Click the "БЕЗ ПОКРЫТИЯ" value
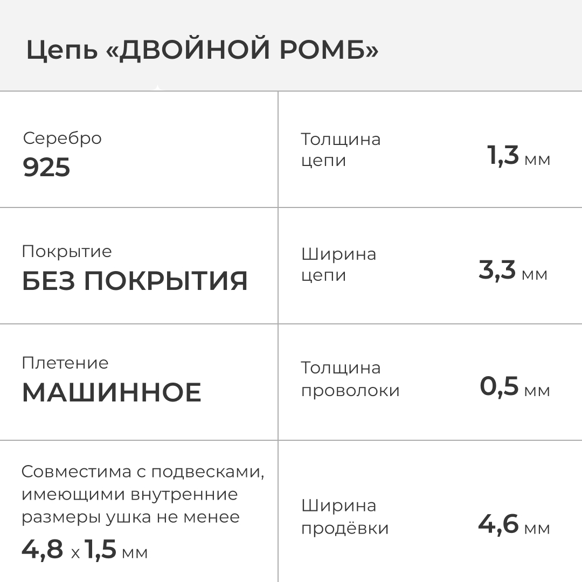 pyautogui.click(x=135, y=281)
